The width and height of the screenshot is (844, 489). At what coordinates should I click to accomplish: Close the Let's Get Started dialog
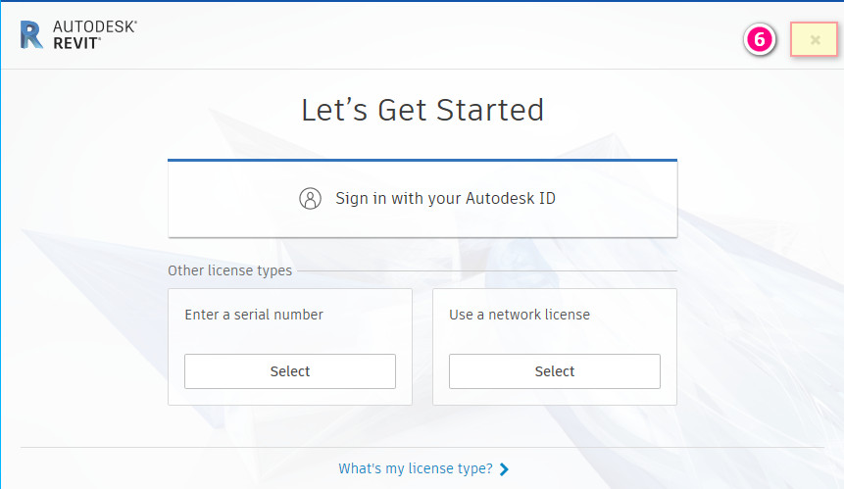815,39
